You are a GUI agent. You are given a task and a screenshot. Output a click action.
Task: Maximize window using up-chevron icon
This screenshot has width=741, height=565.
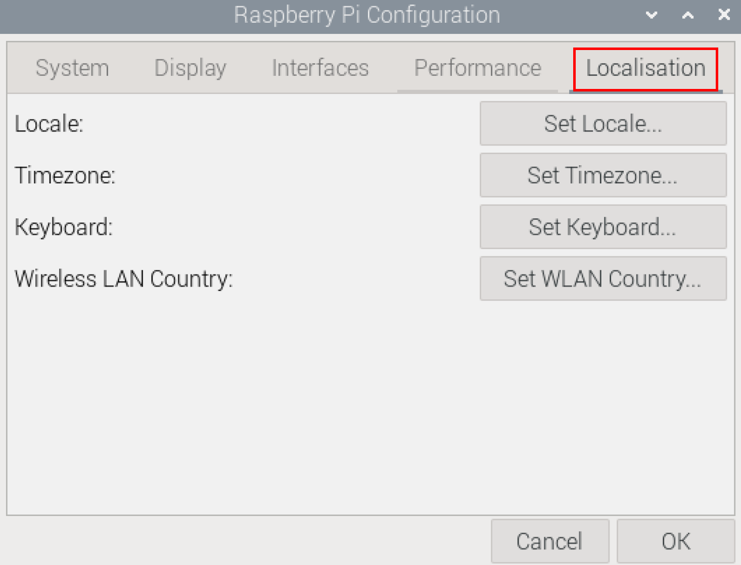click(x=687, y=15)
